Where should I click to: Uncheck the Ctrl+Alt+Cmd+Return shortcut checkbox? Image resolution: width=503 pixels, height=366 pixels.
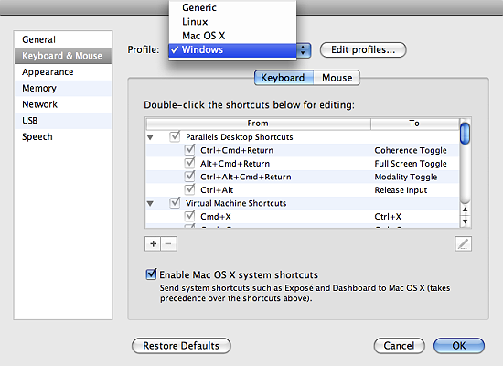[190, 176]
